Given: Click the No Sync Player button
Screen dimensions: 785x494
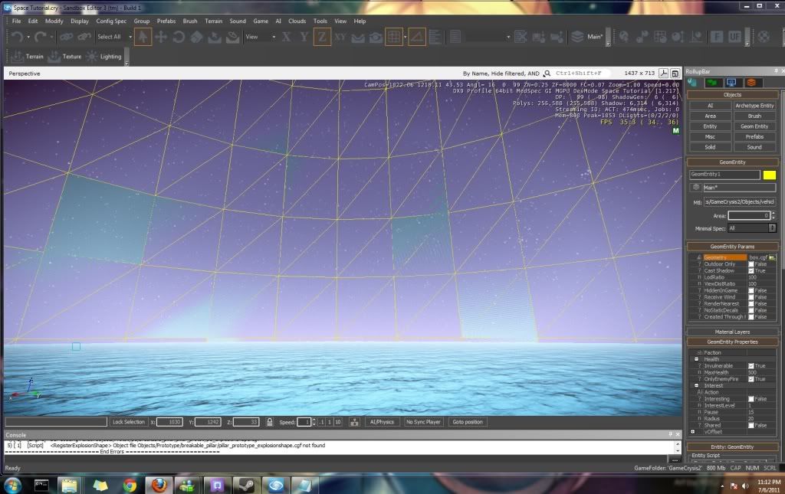Looking at the screenshot, I should coord(423,422).
